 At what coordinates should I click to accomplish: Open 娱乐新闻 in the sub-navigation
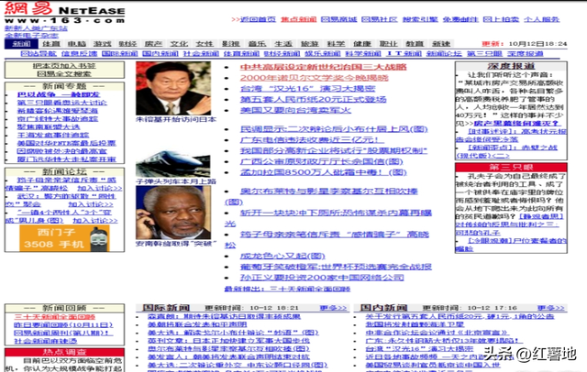click(x=323, y=54)
